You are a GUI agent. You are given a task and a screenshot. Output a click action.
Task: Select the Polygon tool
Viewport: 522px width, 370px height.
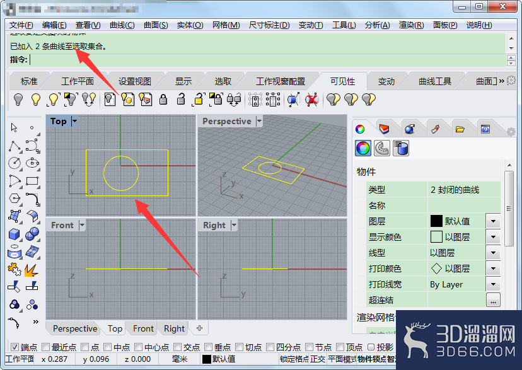pos(14,199)
